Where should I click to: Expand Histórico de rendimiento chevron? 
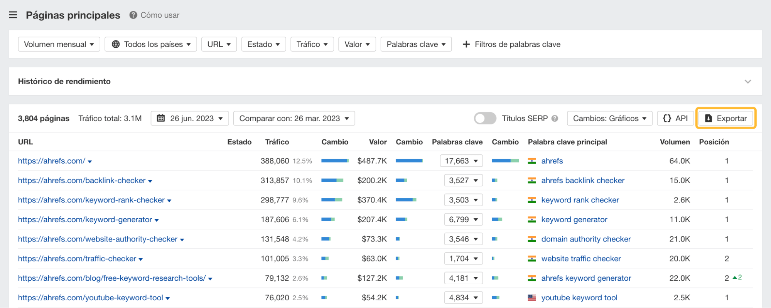click(748, 82)
